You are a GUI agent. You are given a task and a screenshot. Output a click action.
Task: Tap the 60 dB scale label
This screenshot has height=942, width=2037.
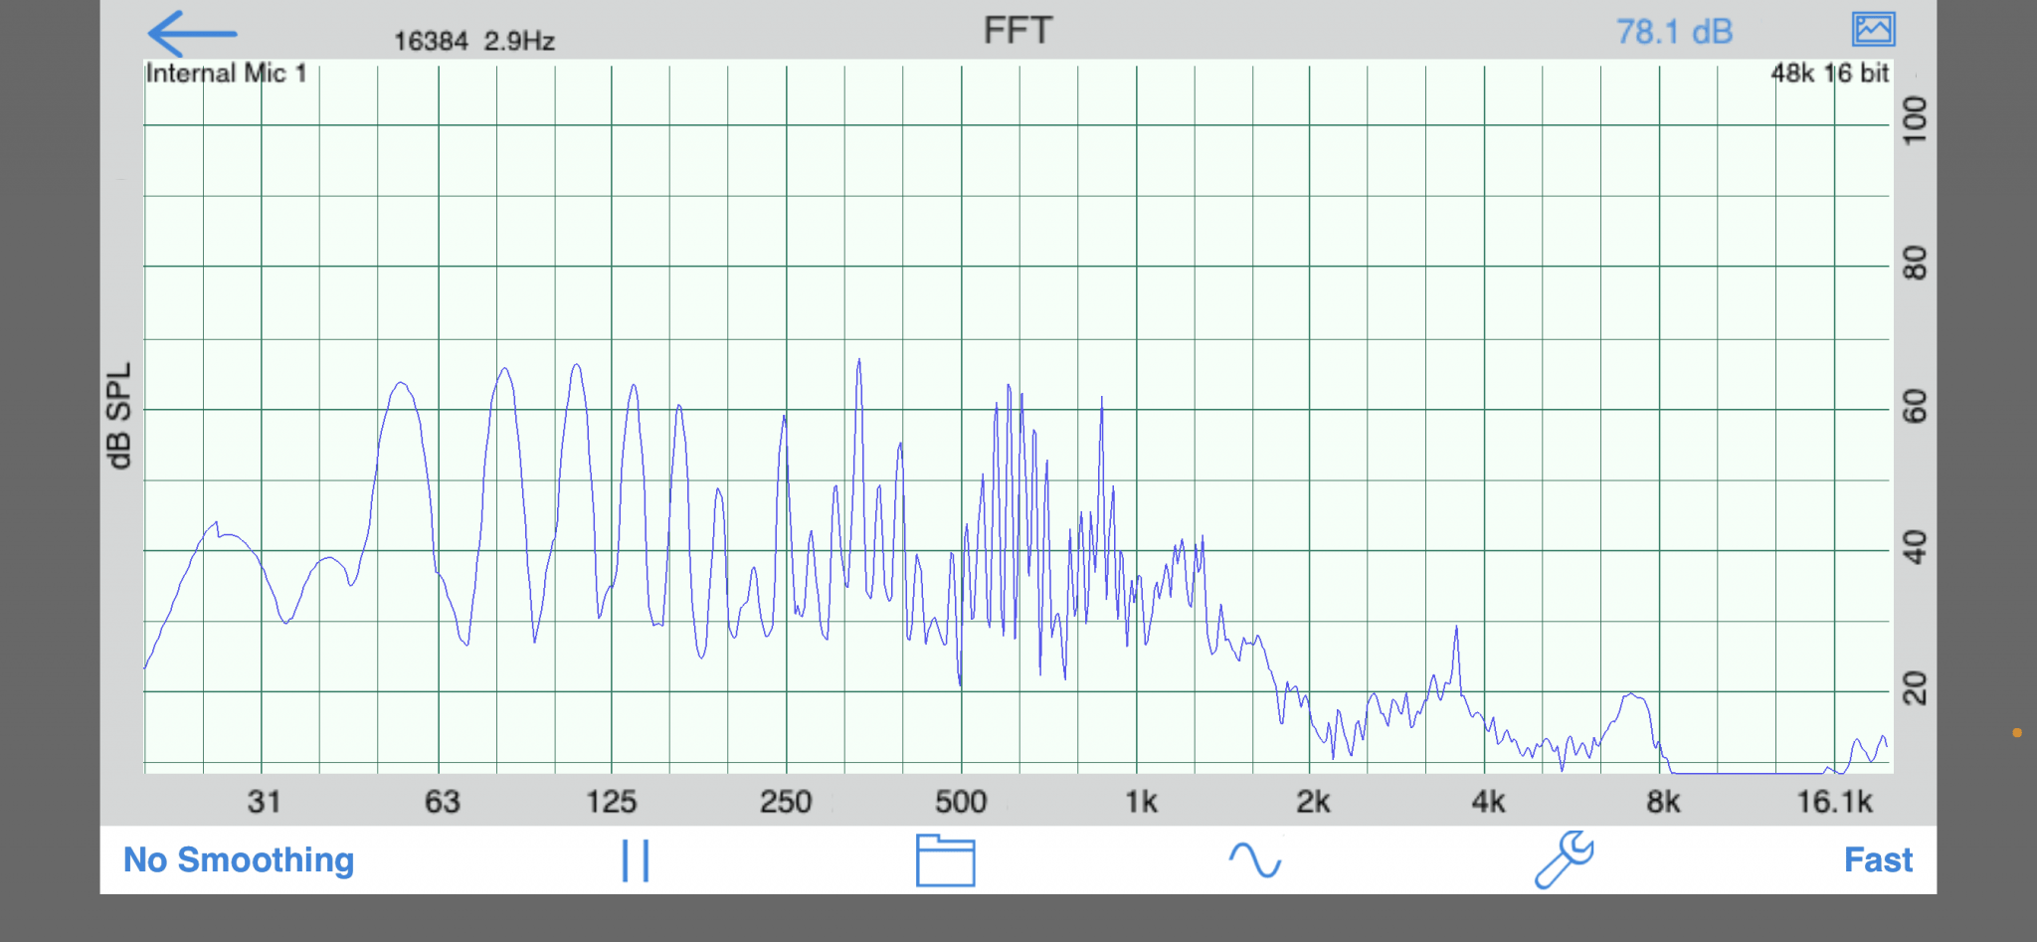[x=1915, y=407]
